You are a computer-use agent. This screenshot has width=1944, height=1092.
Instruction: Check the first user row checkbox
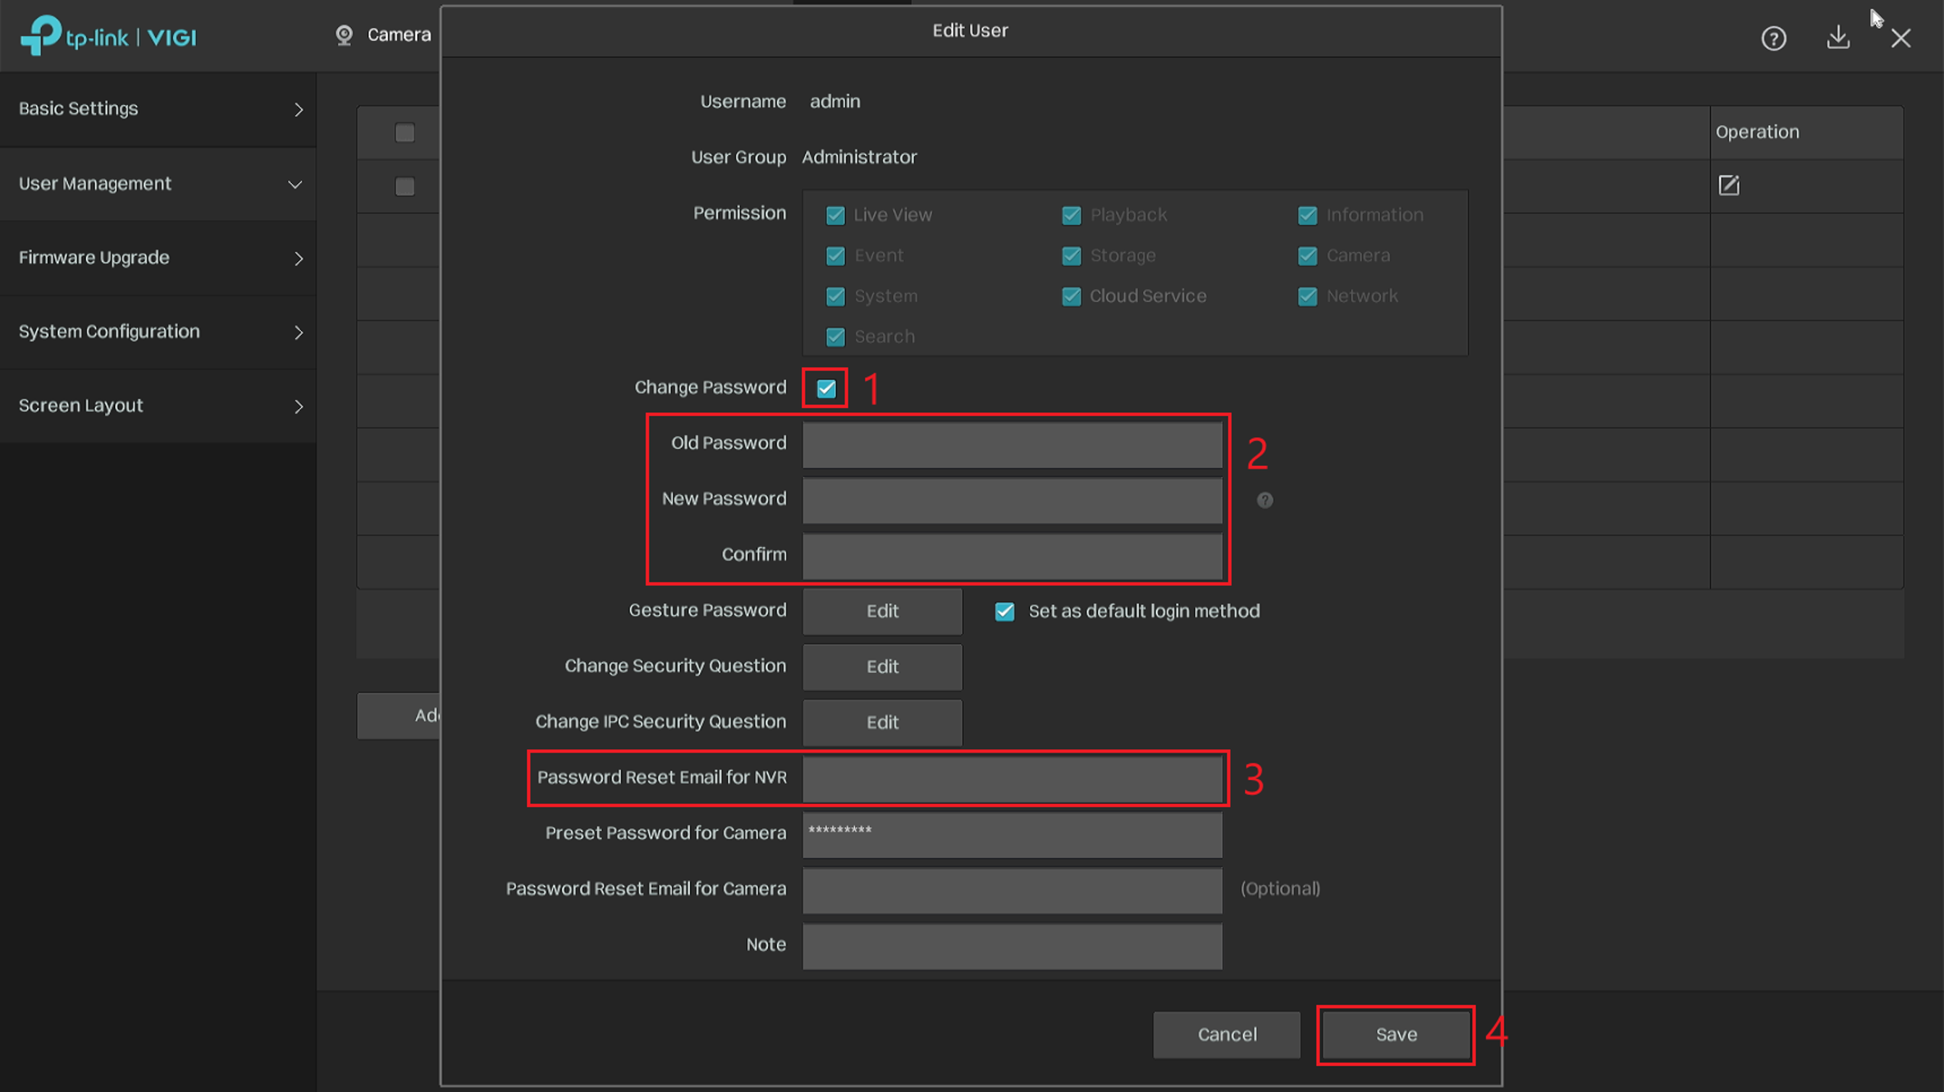(x=405, y=187)
